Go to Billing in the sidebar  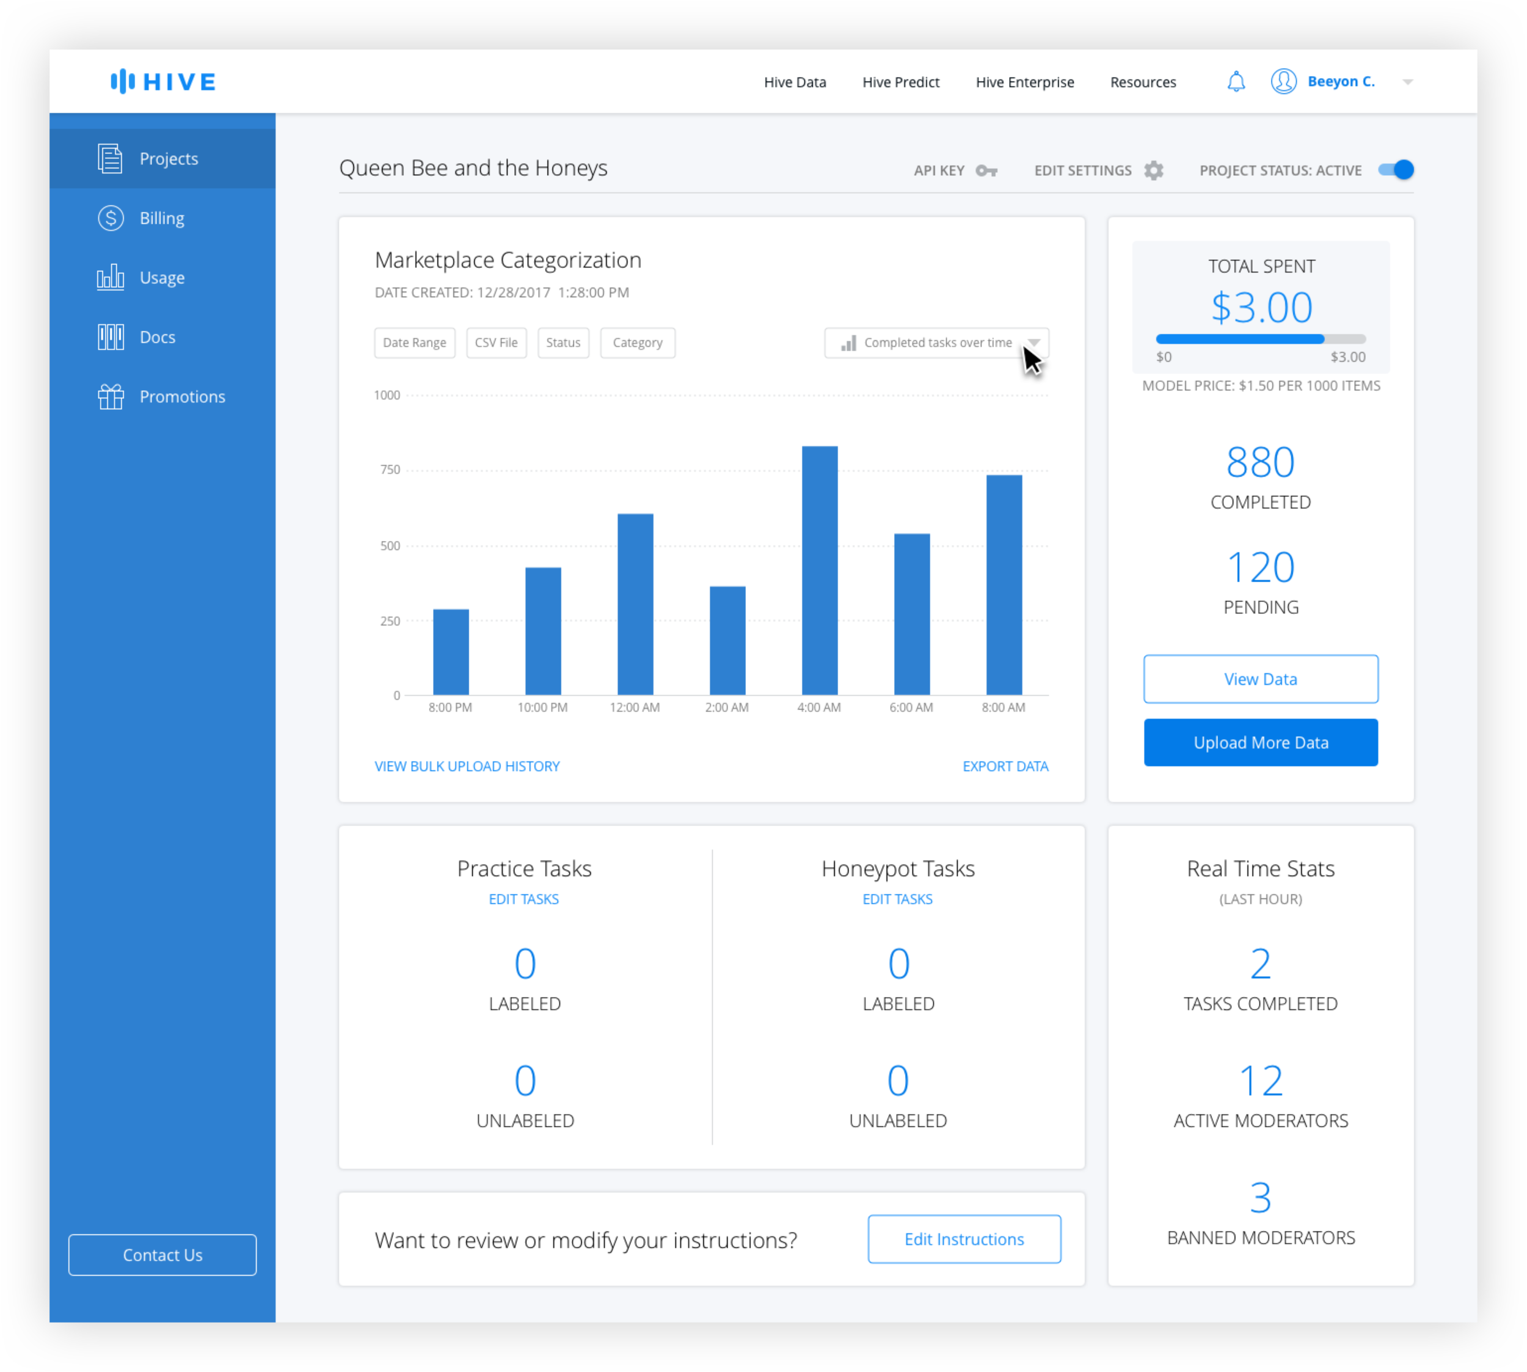tap(162, 218)
